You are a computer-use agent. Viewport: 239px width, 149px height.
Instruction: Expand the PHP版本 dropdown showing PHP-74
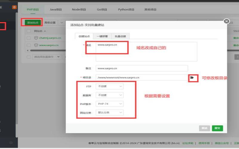pos(109,104)
